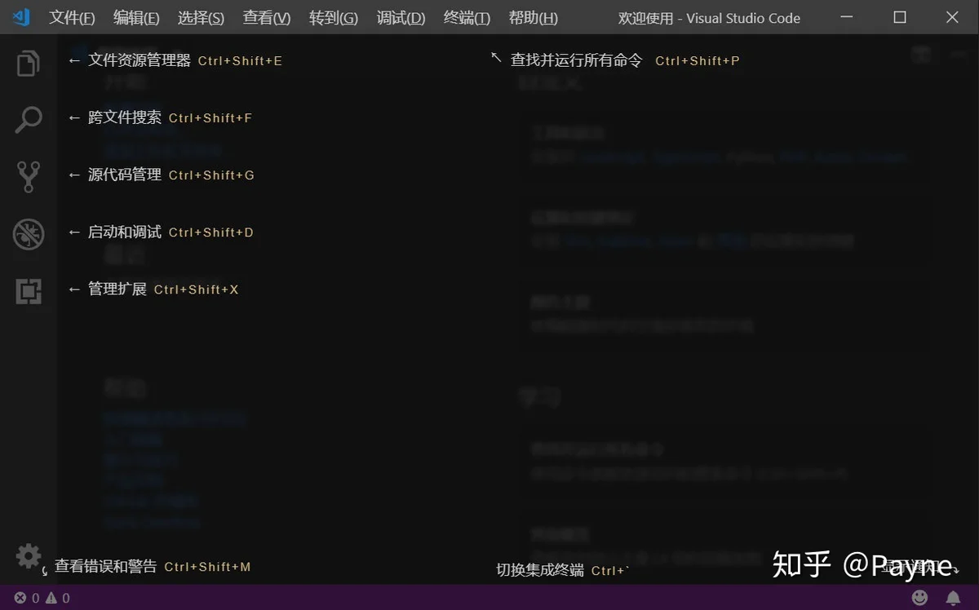Open the 终端(T) menu
This screenshot has height=610, width=979.
point(467,18)
